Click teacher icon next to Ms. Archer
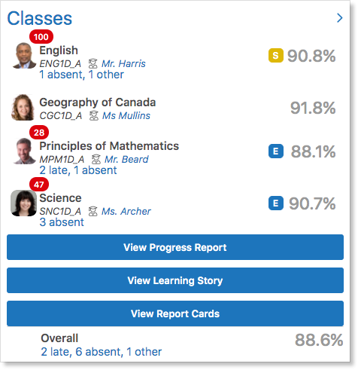 pos(93,212)
